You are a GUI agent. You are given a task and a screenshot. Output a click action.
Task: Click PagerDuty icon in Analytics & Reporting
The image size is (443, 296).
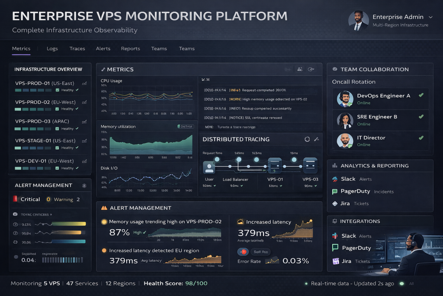(x=335, y=191)
